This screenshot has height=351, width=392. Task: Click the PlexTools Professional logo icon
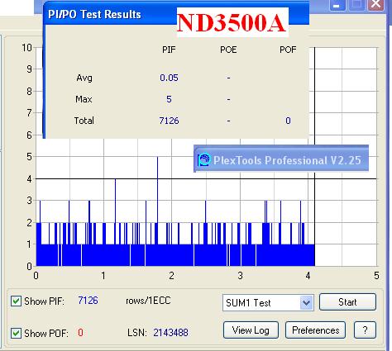[x=204, y=159]
